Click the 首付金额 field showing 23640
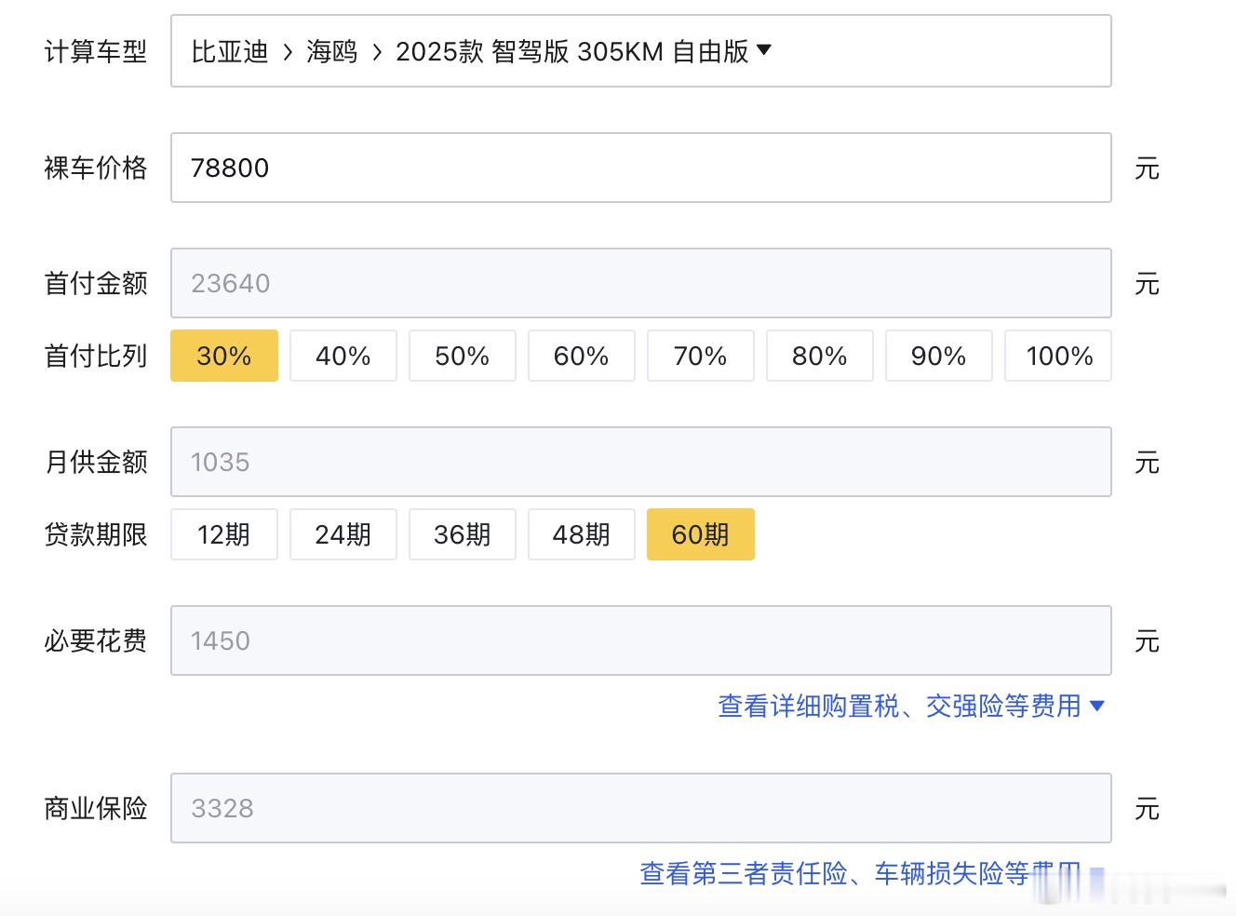The image size is (1236, 916). tap(640, 283)
